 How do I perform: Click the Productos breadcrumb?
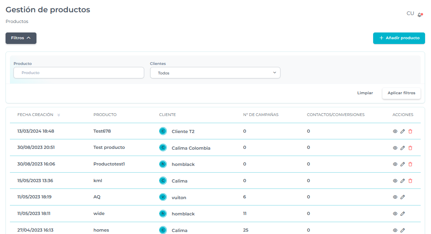tap(17, 21)
